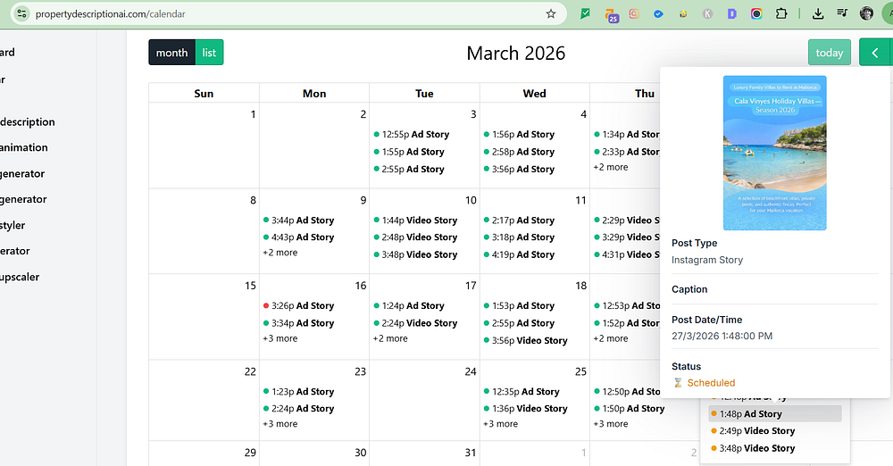Open the 1:56p Ad Story on March 4
The height and width of the screenshot is (466, 893).
point(519,135)
